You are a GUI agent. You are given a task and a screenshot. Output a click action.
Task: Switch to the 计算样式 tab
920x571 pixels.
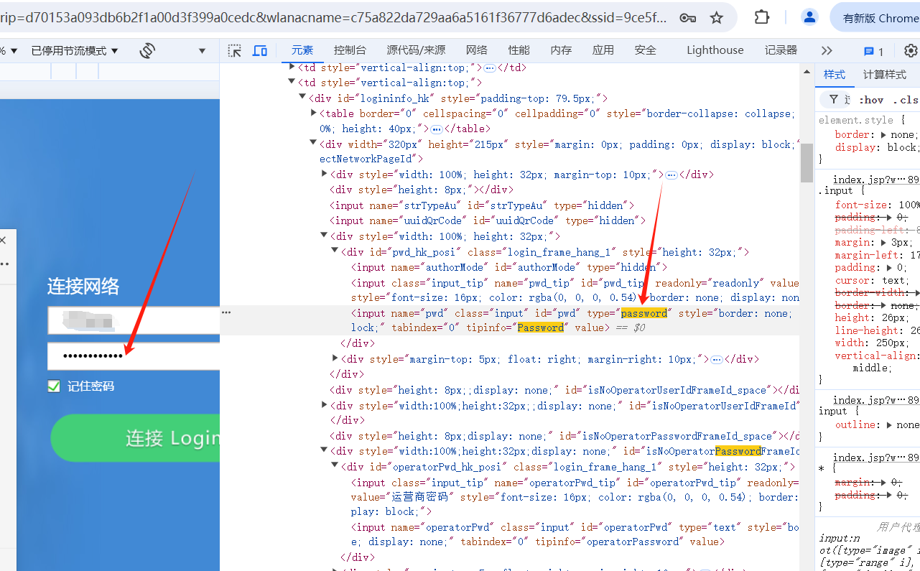[x=885, y=75]
